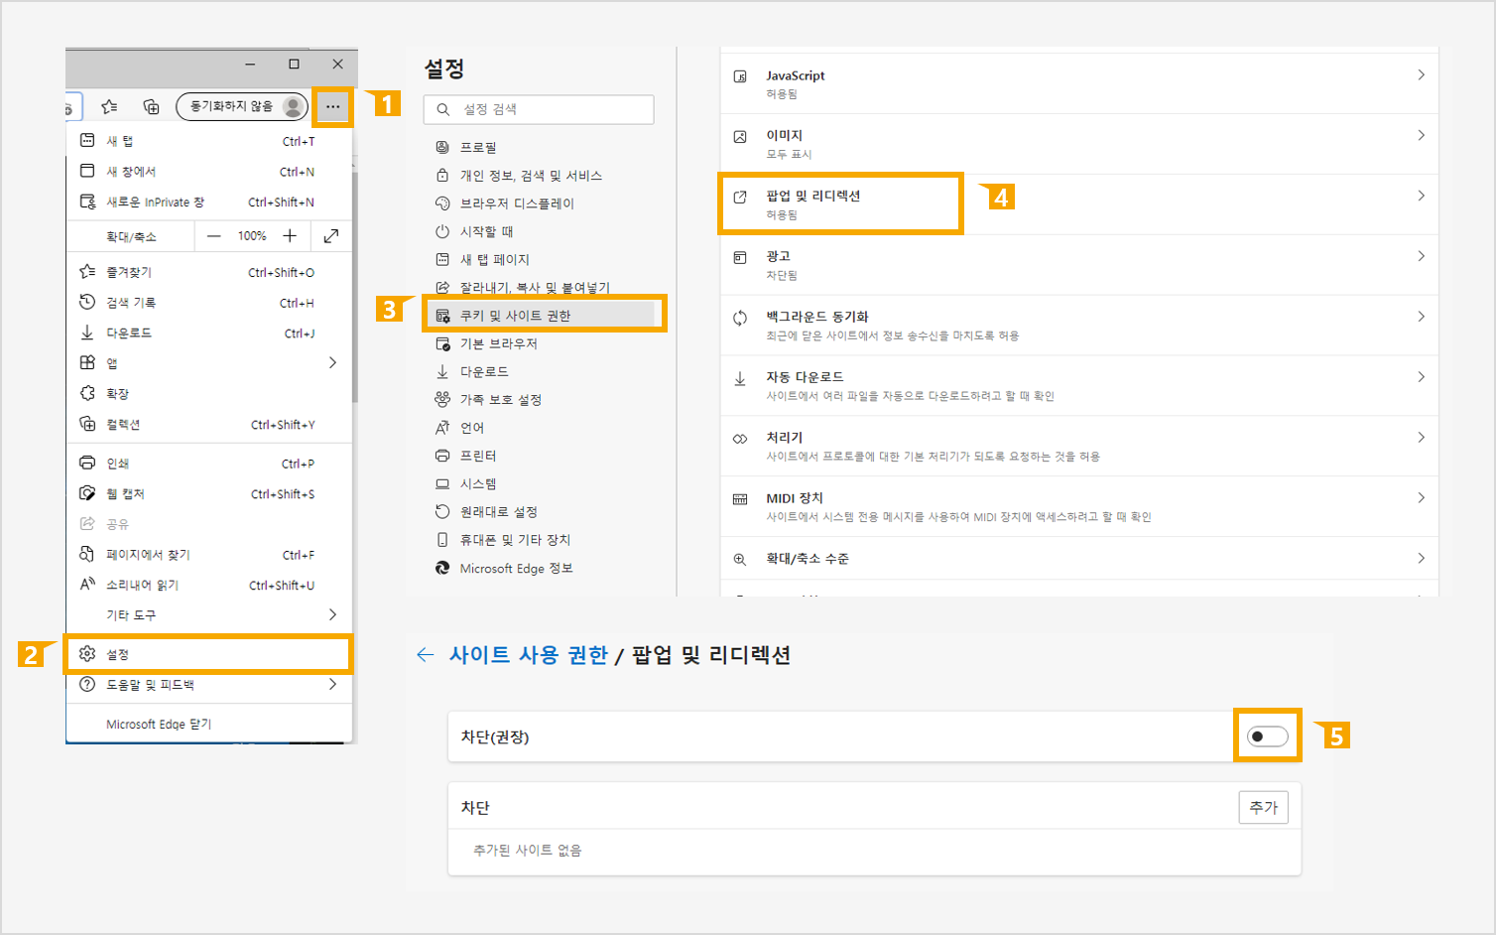Click the collections icon in toolbar
The width and height of the screenshot is (1496, 935).
pos(151,106)
